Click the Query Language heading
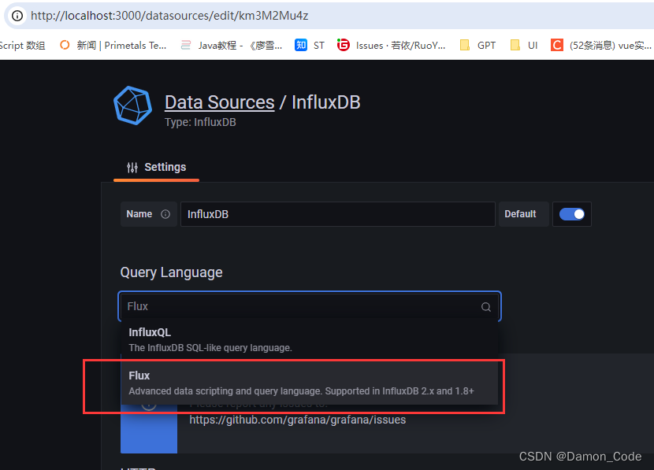This screenshot has width=654, height=470. tap(172, 272)
